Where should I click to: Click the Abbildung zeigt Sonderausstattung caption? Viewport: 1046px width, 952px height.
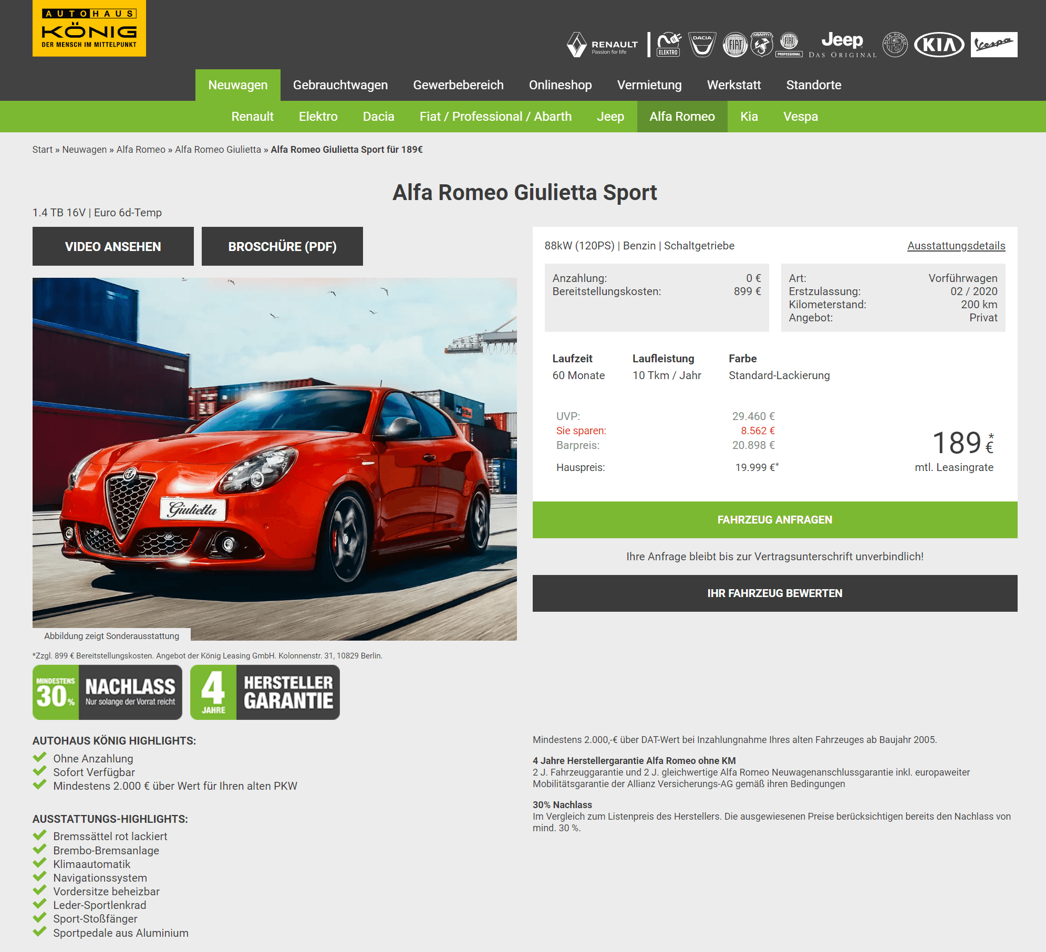click(111, 636)
